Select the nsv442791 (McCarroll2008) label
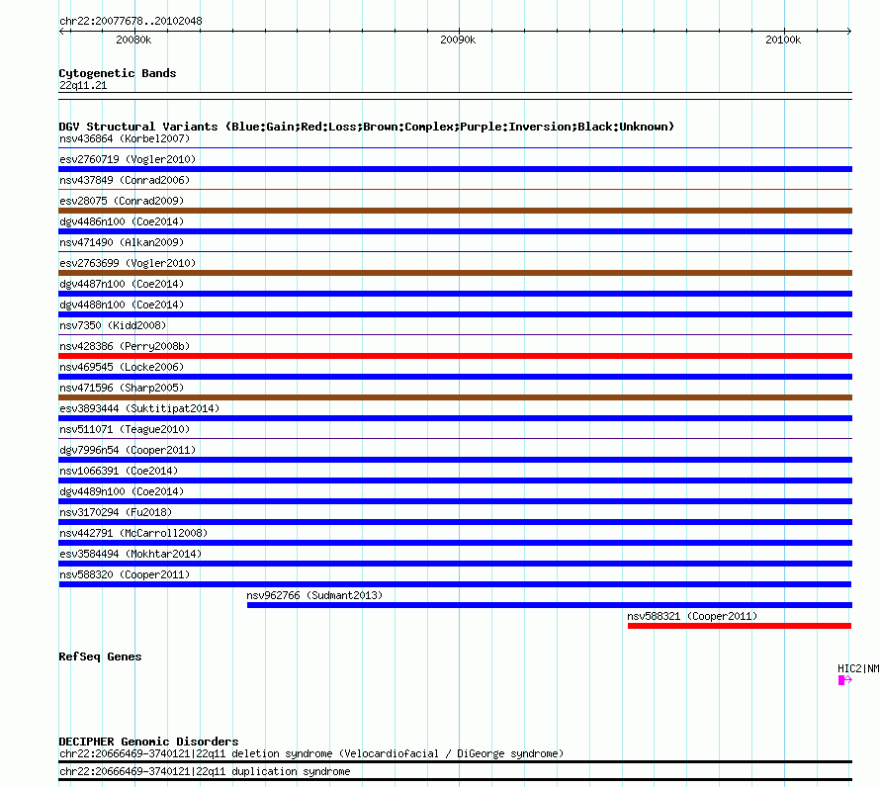This screenshot has height=787, width=880. point(133,533)
